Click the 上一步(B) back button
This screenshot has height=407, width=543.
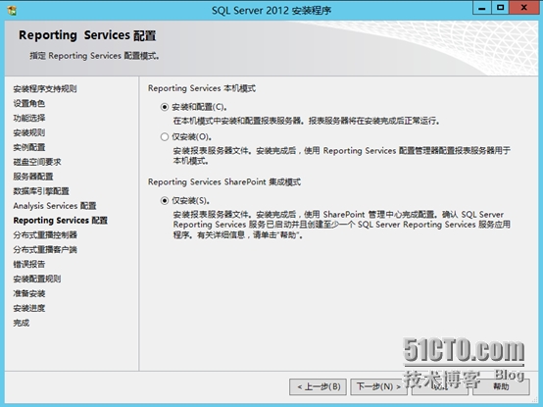[318, 386]
